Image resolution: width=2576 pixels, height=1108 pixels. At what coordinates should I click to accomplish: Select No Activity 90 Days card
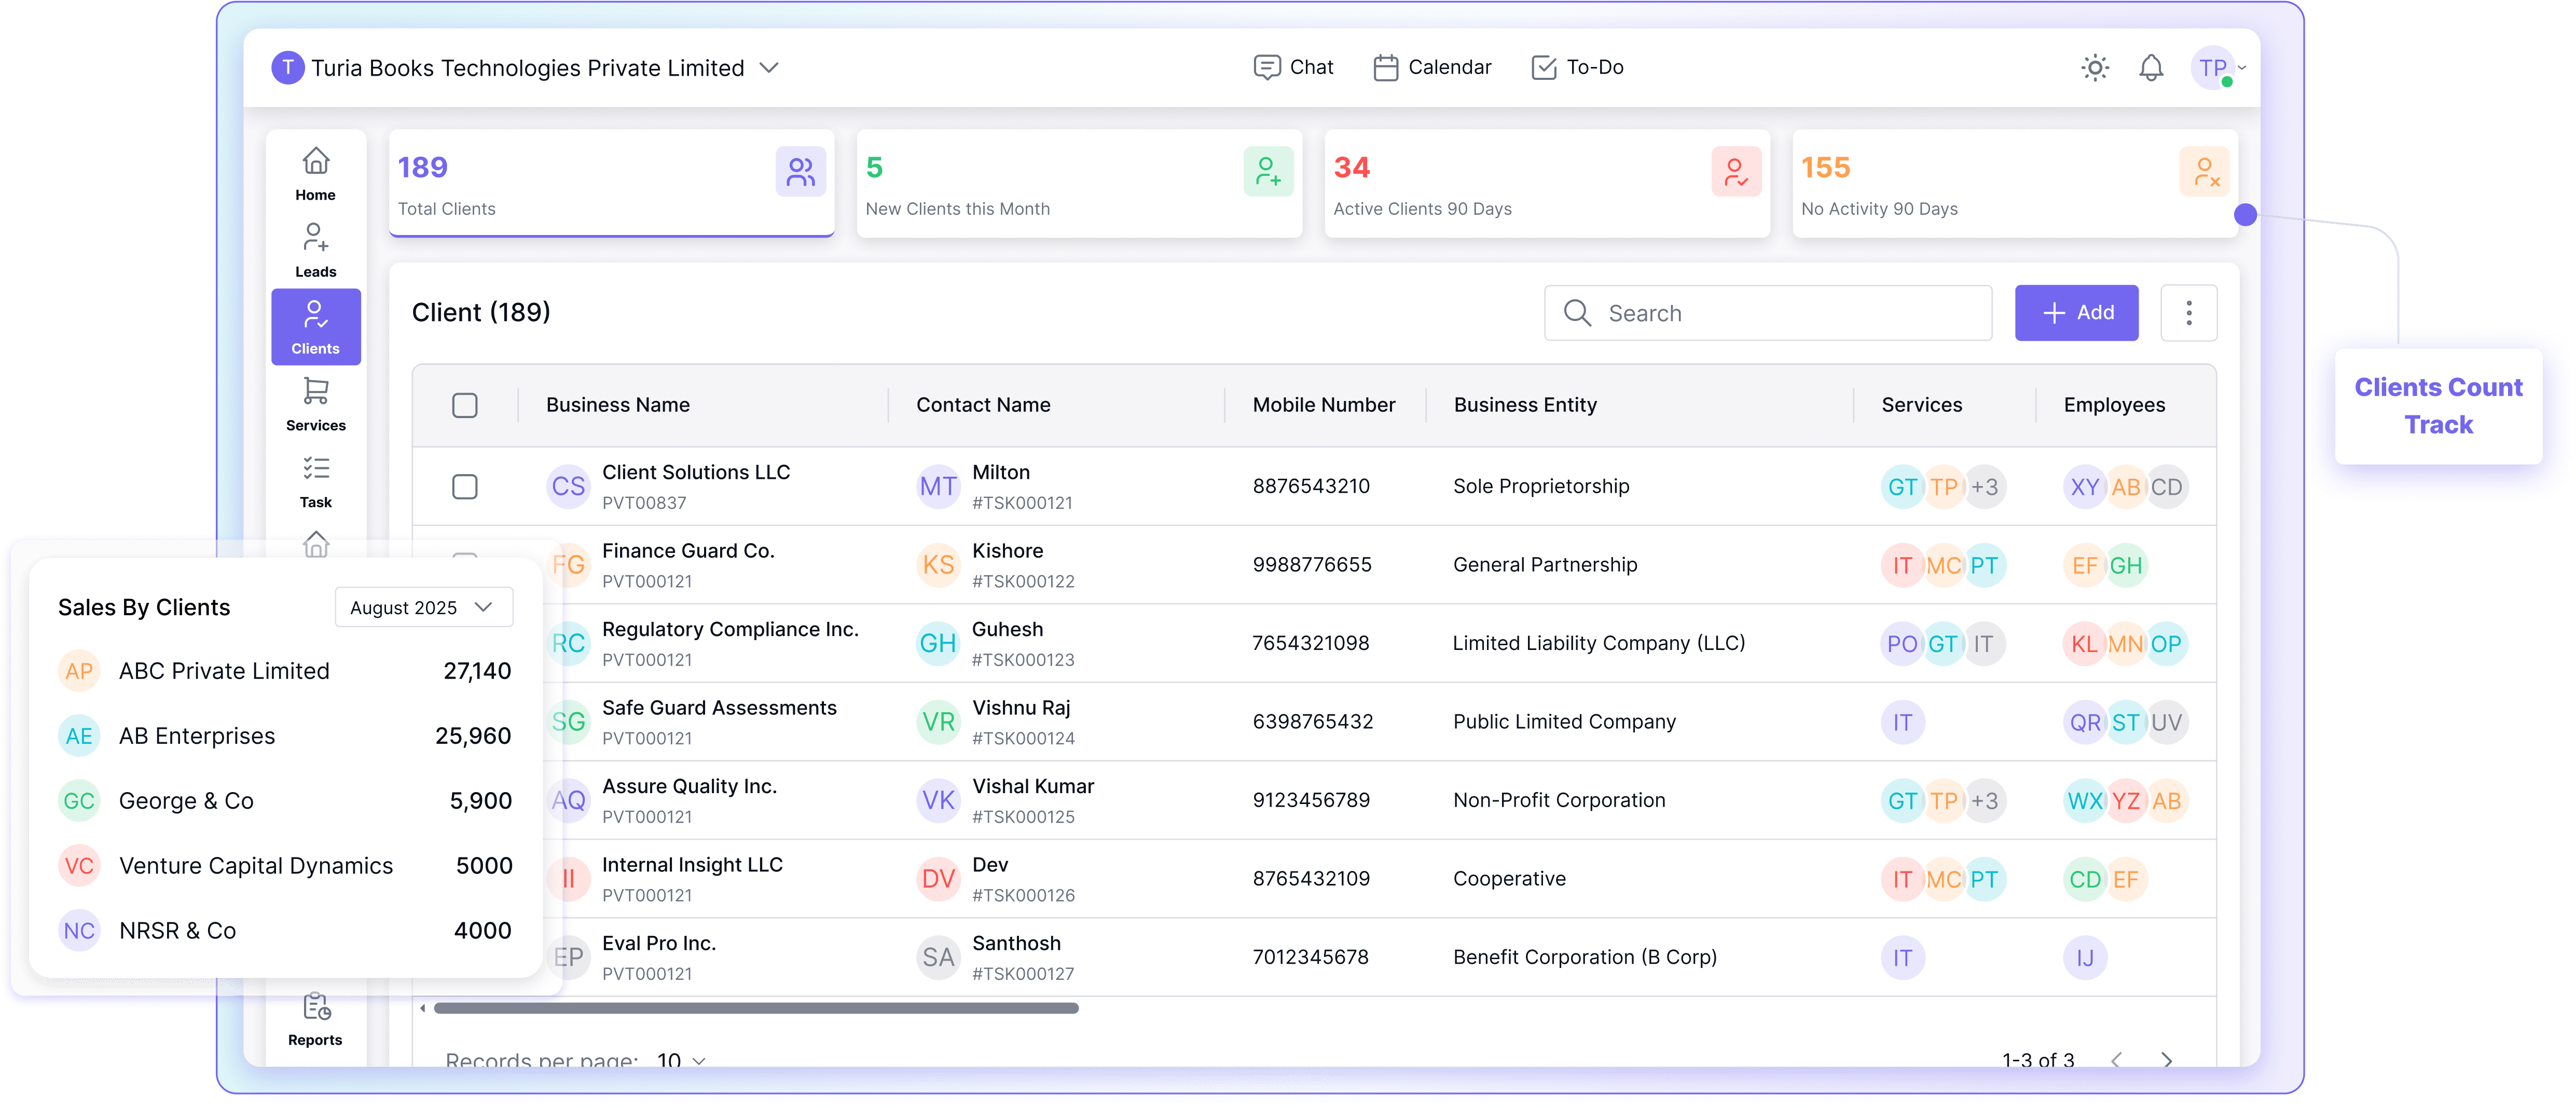(x=2015, y=184)
